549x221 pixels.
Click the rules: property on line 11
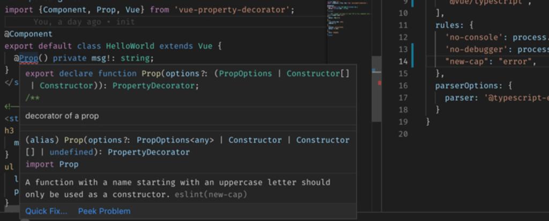[450, 25]
